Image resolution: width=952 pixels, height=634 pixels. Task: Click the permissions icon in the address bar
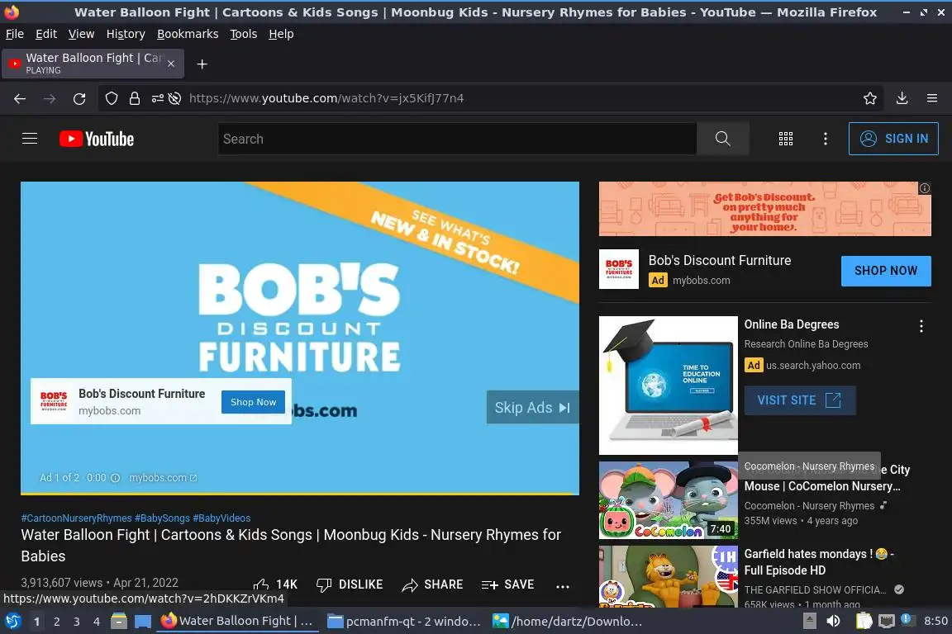(x=157, y=98)
